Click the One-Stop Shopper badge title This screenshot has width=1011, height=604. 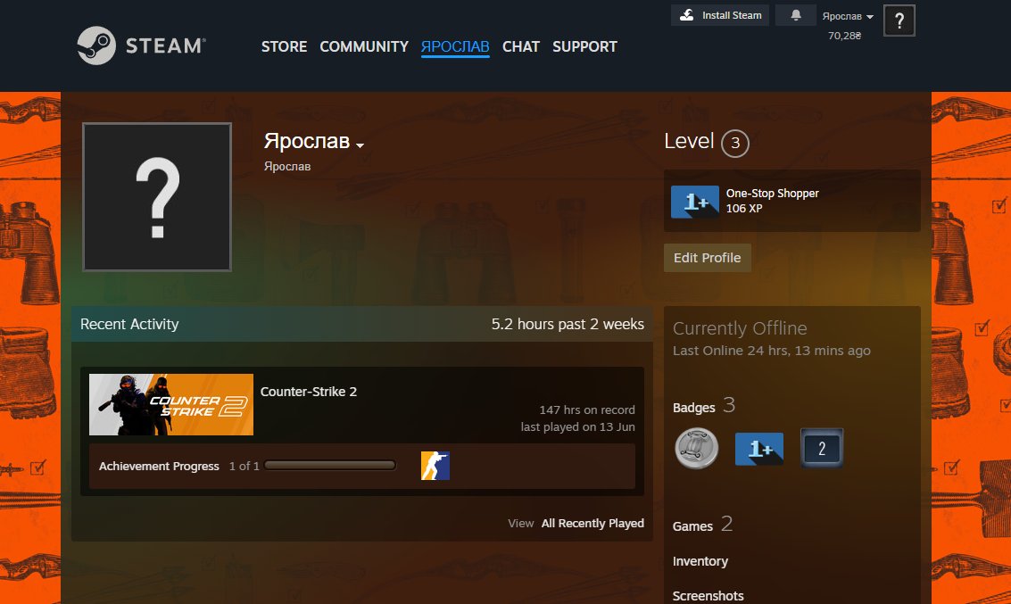(x=773, y=193)
